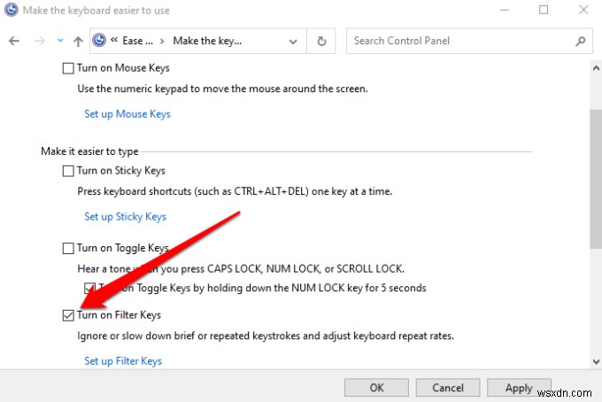This screenshot has height=402, width=602.
Task: Open the recent locations dropdown arrow
Action: pyautogui.click(x=60, y=41)
